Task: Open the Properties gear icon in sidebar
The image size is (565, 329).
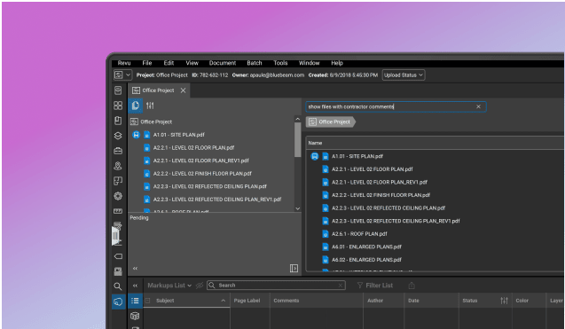Action: [118, 196]
